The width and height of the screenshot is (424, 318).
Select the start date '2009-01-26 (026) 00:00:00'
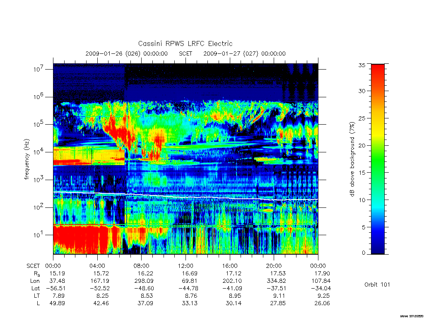pos(127,53)
